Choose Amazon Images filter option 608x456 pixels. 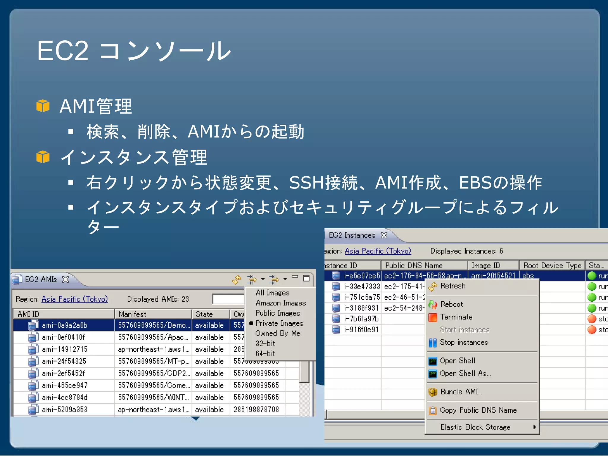(x=281, y=303)
